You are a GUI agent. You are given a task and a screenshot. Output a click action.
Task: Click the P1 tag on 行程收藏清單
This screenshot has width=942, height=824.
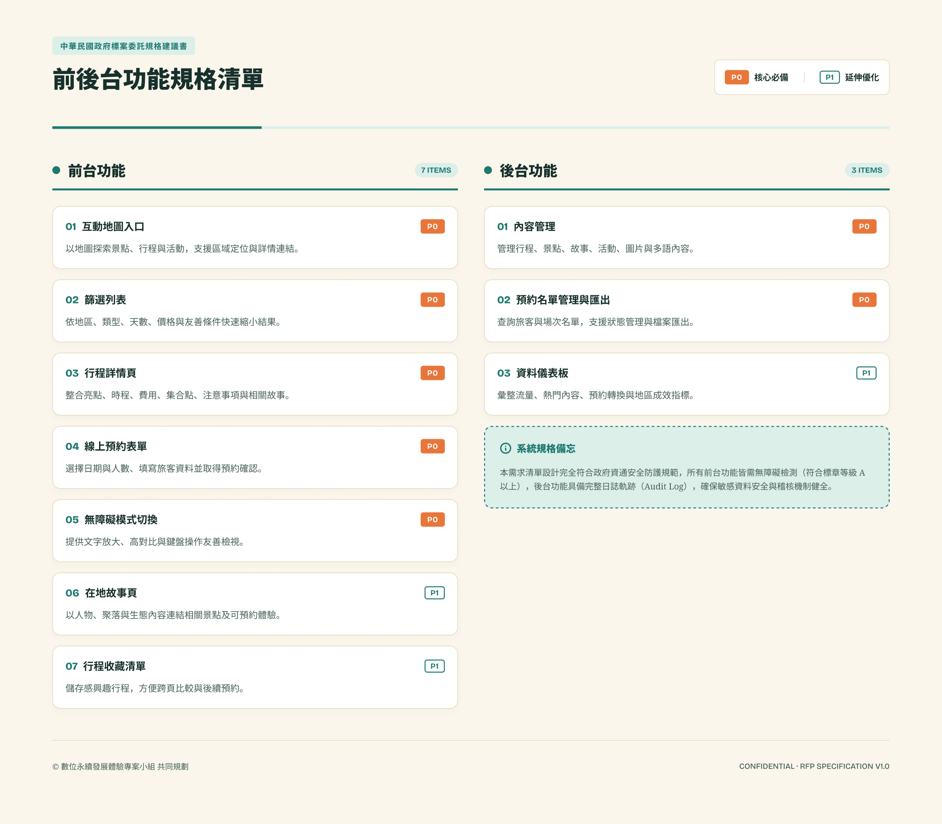pyautogui.click(x=434, y=666)
